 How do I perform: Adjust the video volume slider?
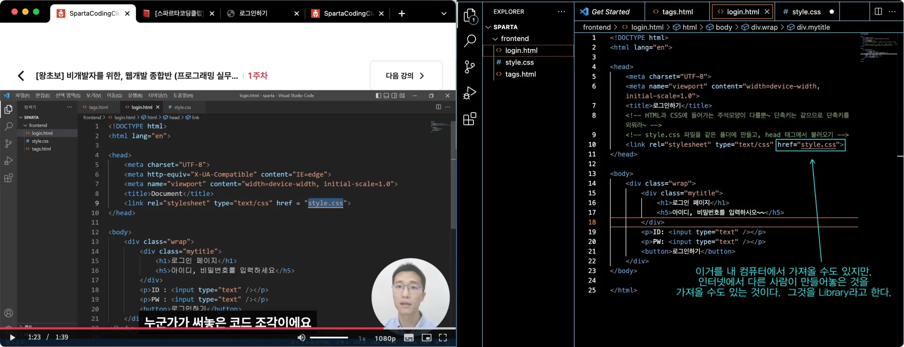(329, 338)
